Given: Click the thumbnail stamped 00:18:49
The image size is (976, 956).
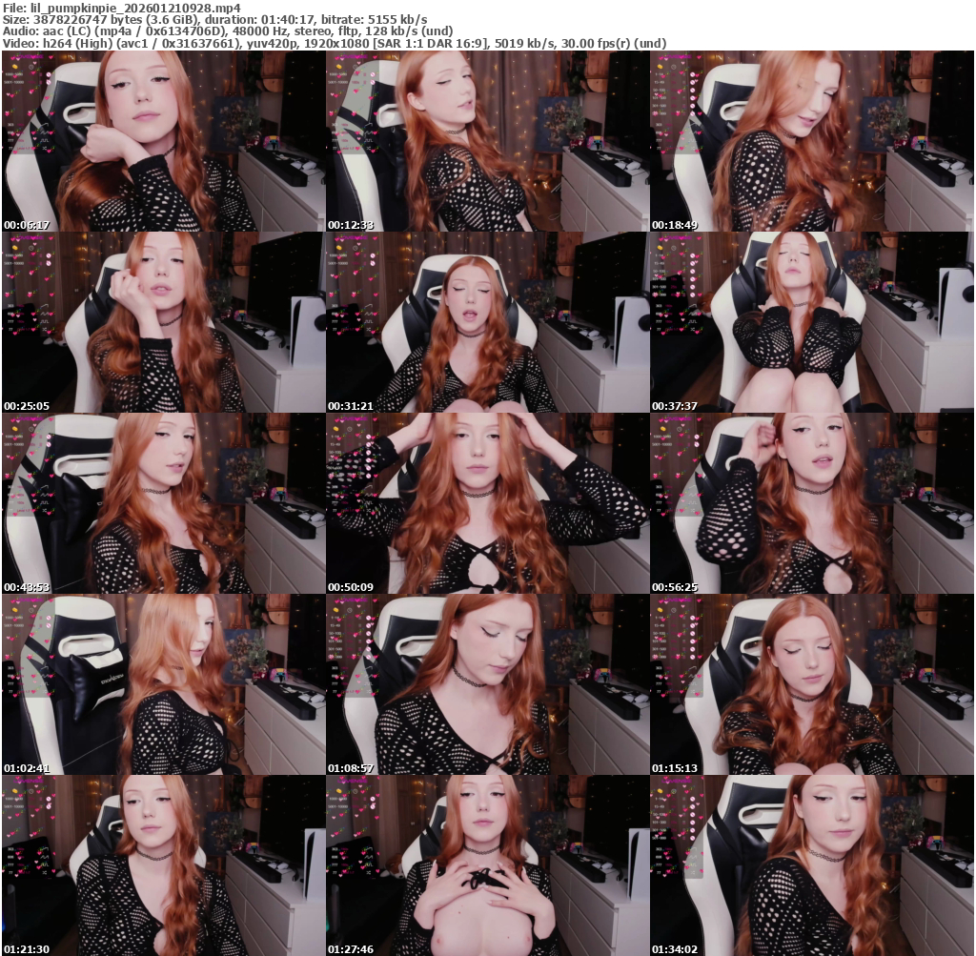Looking at the screenshot, I should [x=811, y=141].
